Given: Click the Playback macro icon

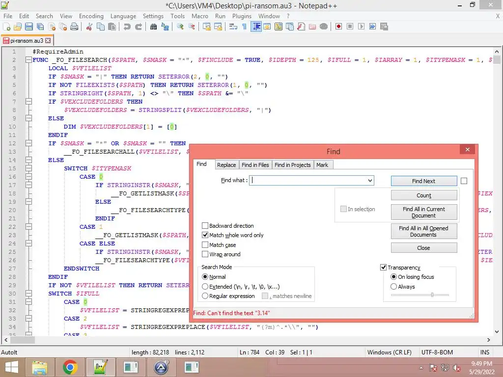Looking at the screenshot, I should [x=361, y=27].
